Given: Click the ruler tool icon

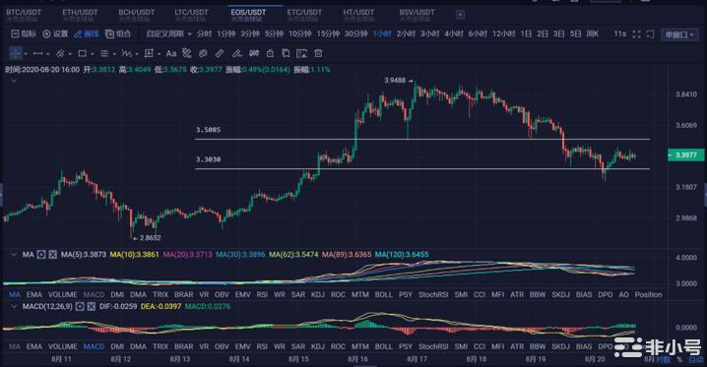Looking at the screenshot, I should 220,53.
